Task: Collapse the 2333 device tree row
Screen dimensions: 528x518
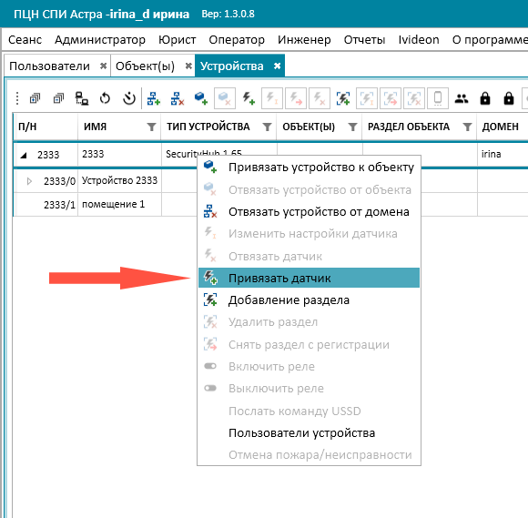Action: (24, 155)
